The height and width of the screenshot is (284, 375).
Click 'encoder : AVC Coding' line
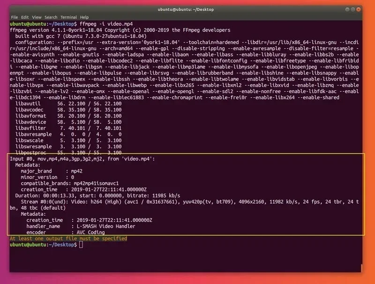click(66, 232)
